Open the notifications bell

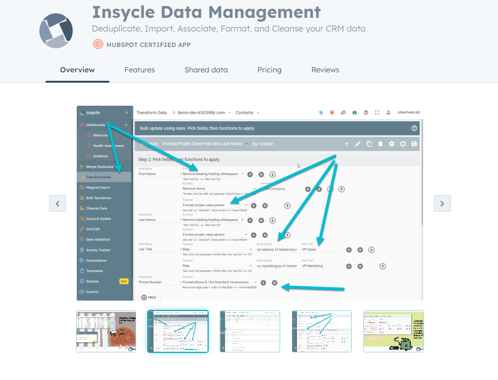388,113
